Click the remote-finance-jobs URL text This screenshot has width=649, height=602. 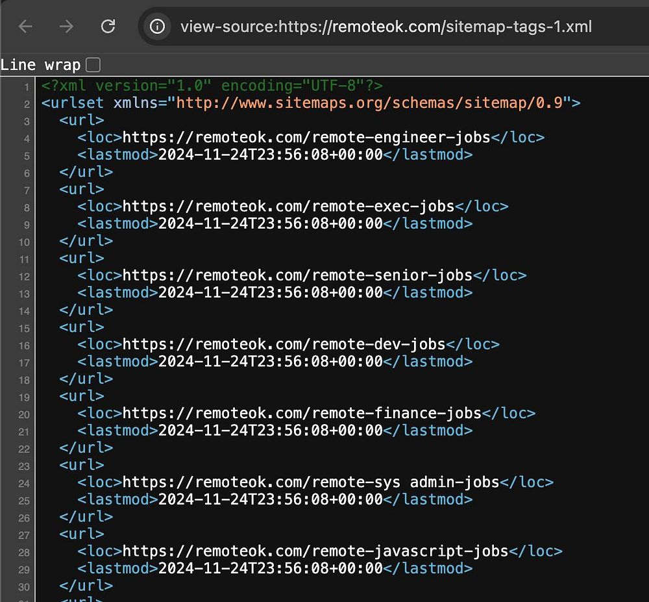tap(301, 413)
